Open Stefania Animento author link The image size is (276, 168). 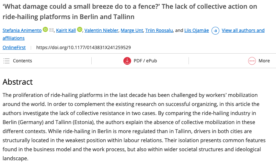point(22,30)
